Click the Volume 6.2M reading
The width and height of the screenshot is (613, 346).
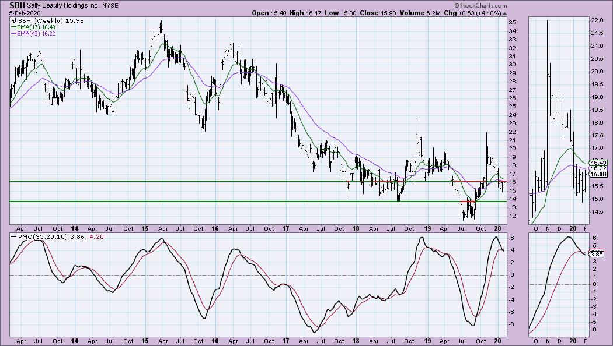(420, 13)
